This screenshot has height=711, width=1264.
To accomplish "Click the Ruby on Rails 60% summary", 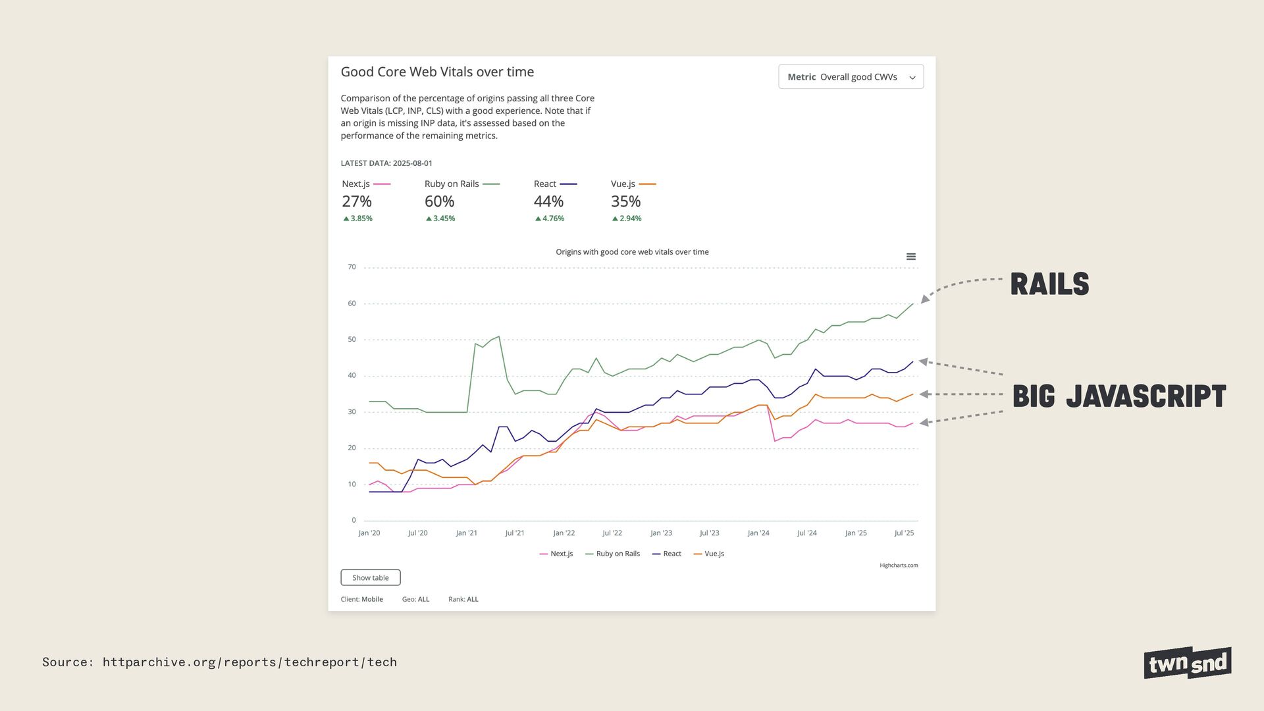I will (x=439, y=201).
